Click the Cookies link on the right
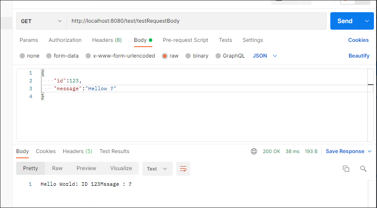 click(x=358, y=40)
